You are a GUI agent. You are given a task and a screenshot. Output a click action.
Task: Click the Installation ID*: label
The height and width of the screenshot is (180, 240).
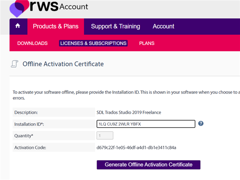(29, 124)
